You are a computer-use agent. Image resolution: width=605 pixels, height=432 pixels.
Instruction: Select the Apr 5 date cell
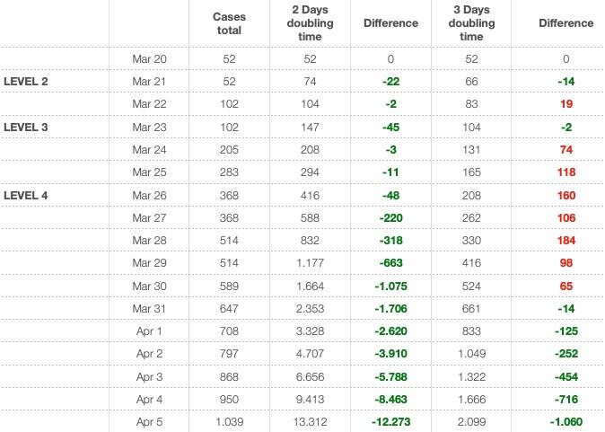coord(151,421)
